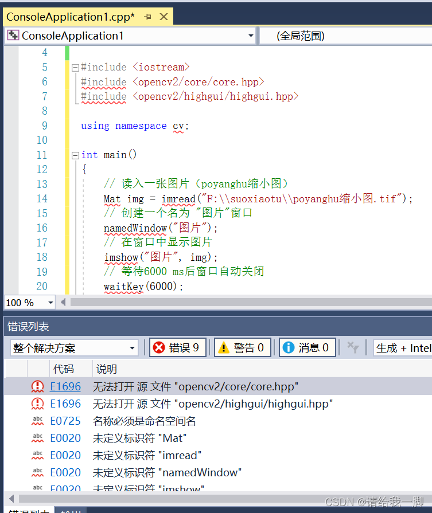Image resolution: width=432 pixels, height=513 pixels.
Task: Collapse the #include directives block
Action: (75, 68)
